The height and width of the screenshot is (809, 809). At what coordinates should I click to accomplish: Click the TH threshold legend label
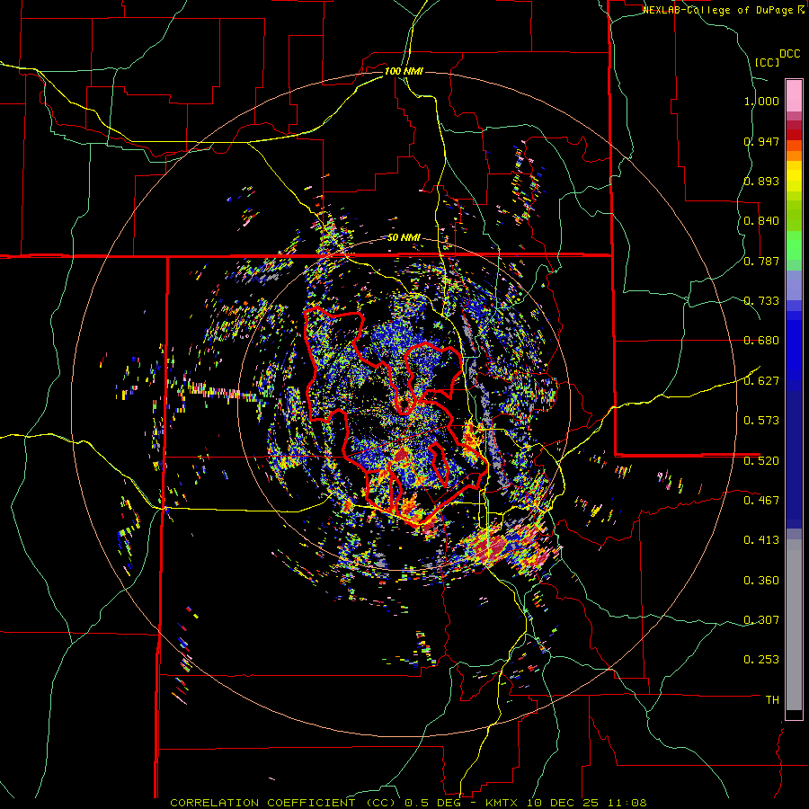tap(772, 700)
